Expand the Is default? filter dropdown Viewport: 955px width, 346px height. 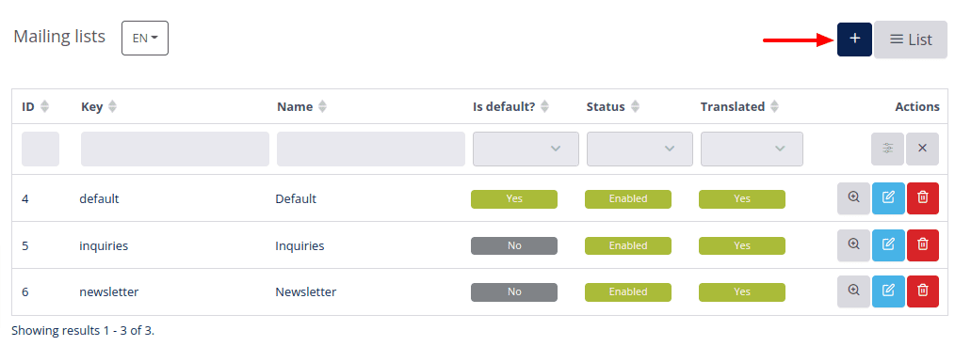[x=526, y=149]
